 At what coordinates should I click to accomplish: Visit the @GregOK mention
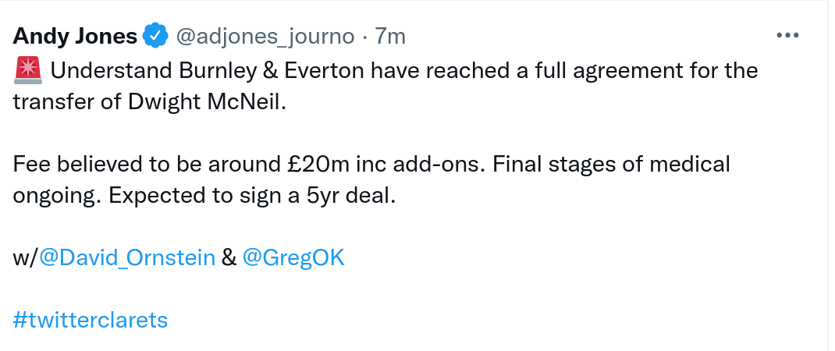293,257
